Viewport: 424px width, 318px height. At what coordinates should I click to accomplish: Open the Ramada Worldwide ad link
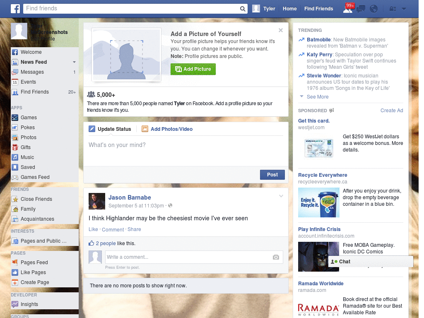(321, 284)
